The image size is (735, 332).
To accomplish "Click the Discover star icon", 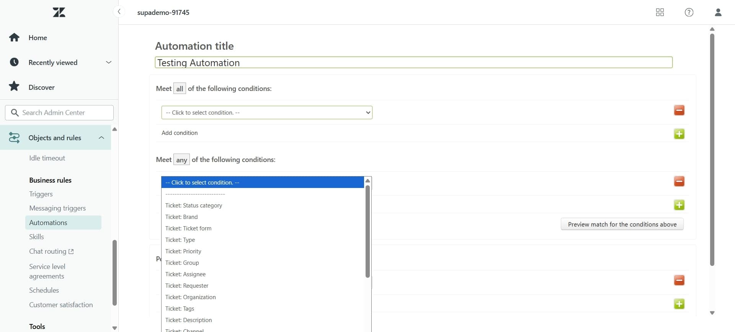I will coord(14,86).
